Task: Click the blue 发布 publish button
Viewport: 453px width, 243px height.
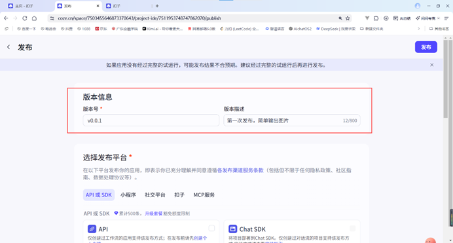Action: coord(426,47)
